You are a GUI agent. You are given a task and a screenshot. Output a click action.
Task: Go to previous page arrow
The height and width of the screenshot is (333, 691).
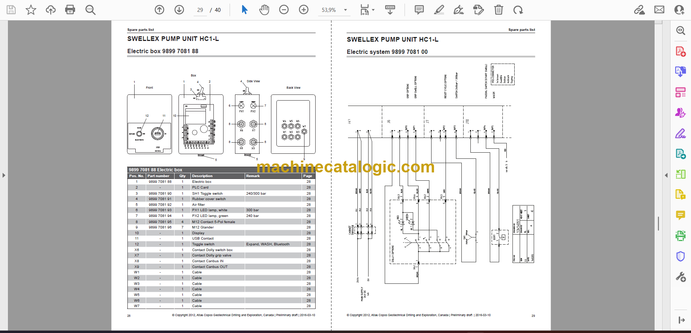tap(159, 10)
